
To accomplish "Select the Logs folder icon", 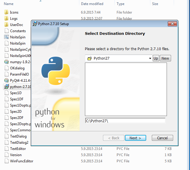I will pos(6,19).
